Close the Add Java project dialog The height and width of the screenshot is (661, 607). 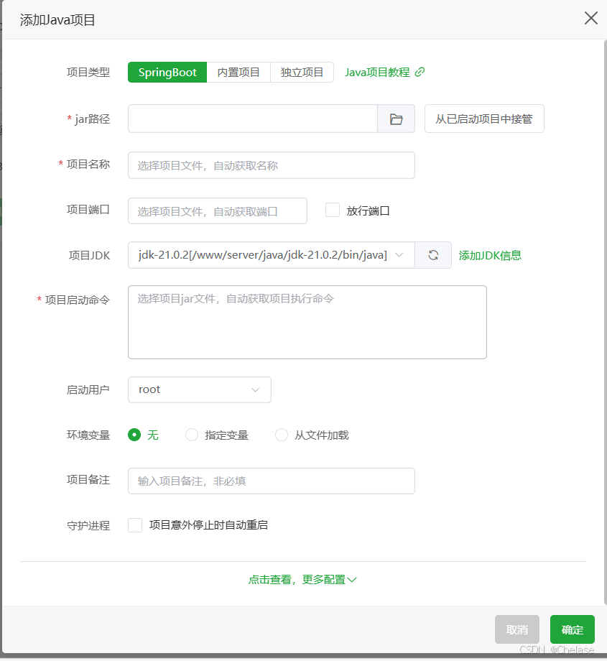point(591,18)
